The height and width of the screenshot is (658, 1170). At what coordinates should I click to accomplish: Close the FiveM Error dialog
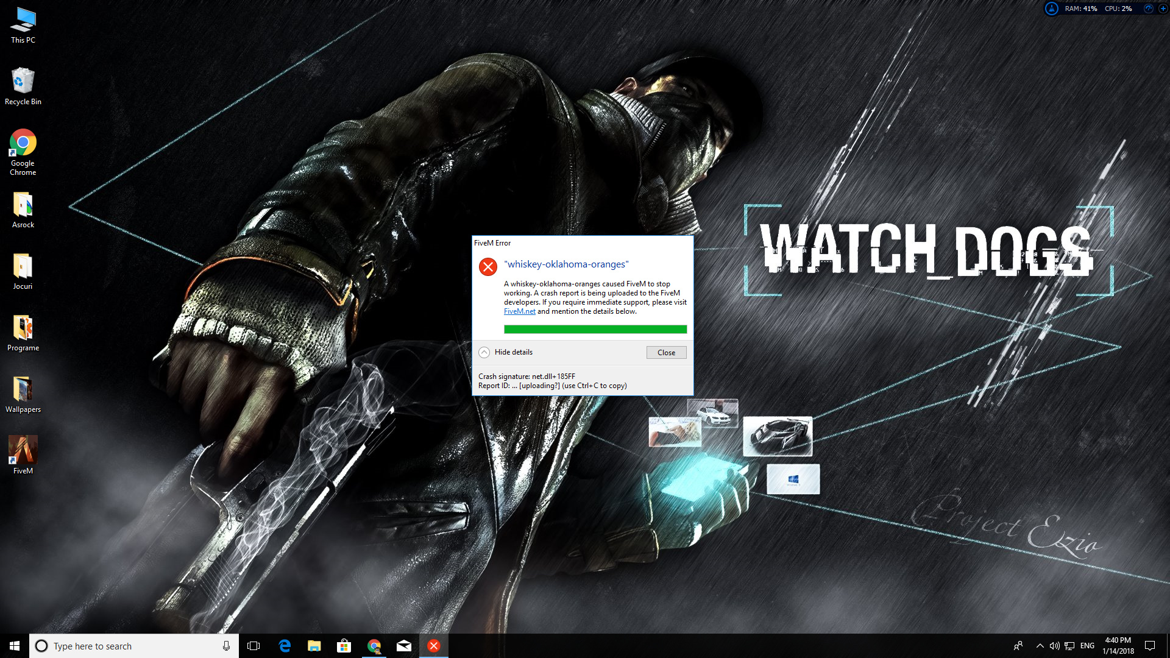(666, 353)
